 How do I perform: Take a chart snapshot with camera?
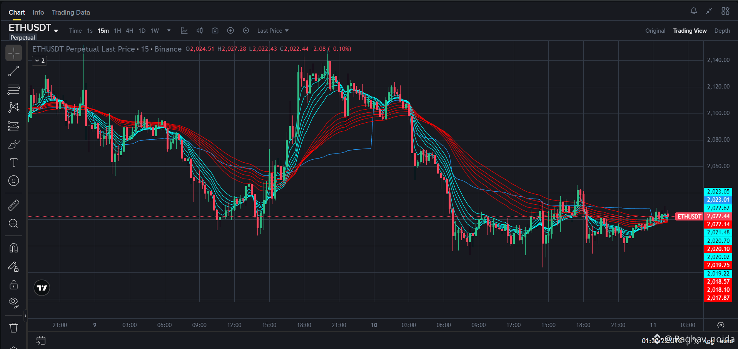pyautogui.click(x=215, y=30)
